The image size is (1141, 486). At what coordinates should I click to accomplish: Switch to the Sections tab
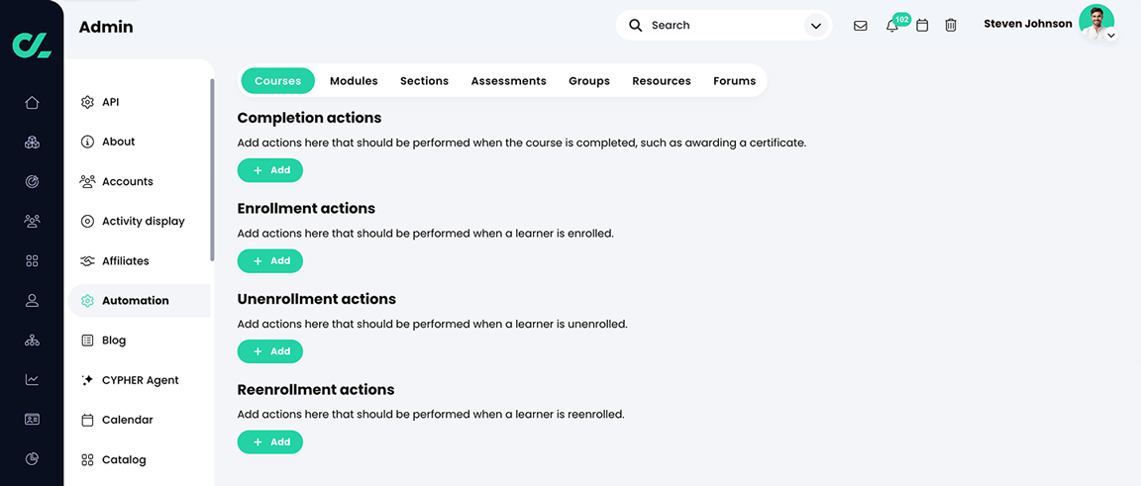coord(424,81)
